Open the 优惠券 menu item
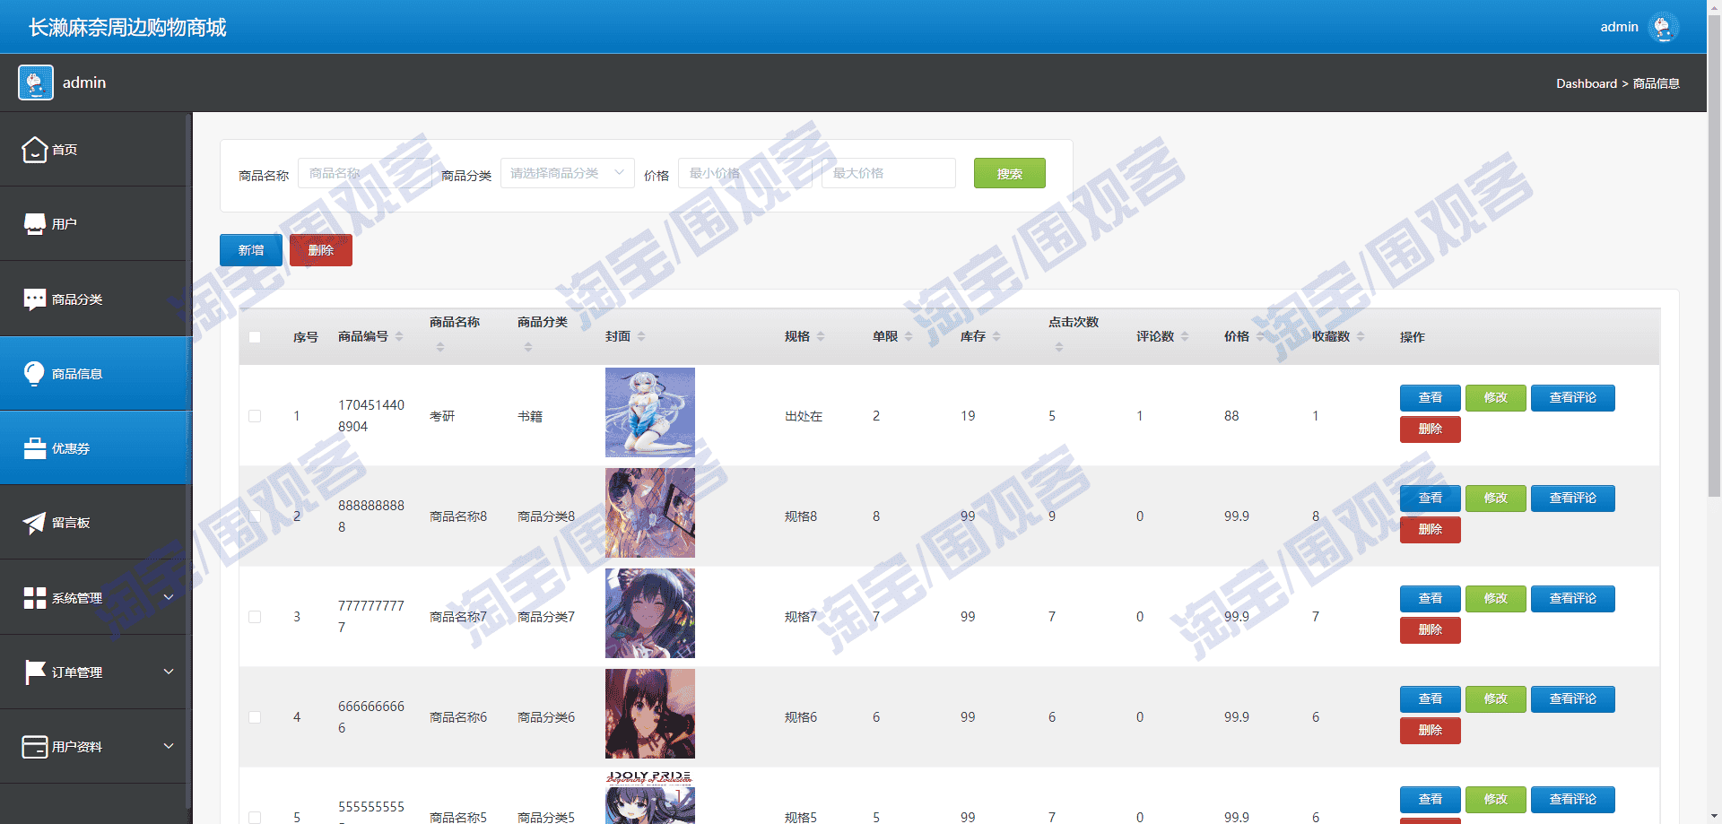 (x=93, y=448)
